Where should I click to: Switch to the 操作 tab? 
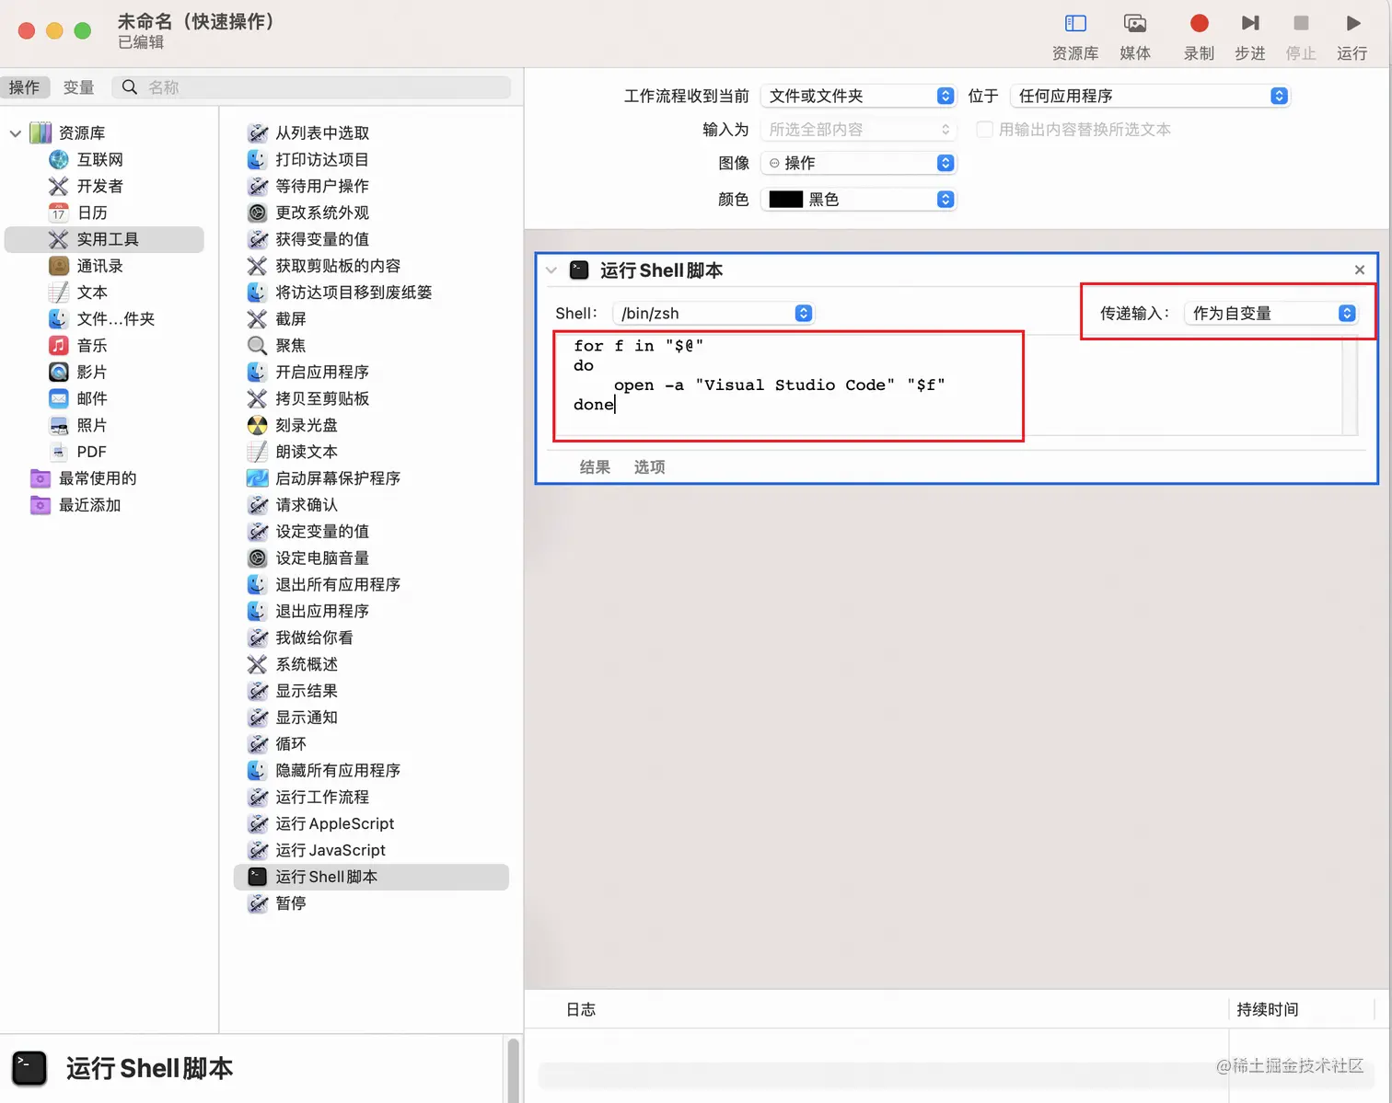(x=26, y=86)
